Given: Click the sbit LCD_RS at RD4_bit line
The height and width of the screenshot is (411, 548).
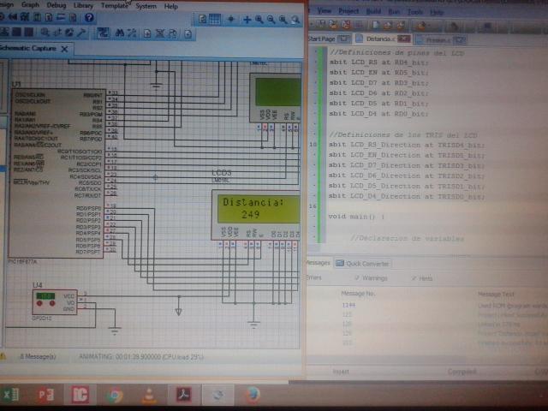Looking at the screenshot, I should coord(378,63).
